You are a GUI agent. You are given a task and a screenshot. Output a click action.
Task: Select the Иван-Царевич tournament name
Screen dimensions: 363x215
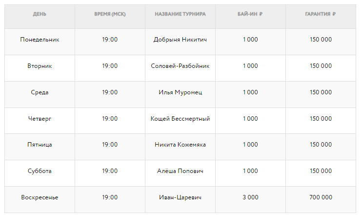coord(180,198)
